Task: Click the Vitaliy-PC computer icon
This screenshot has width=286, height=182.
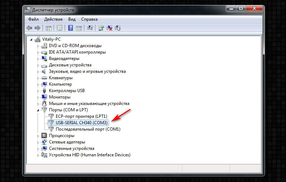Action: (38, 39)
